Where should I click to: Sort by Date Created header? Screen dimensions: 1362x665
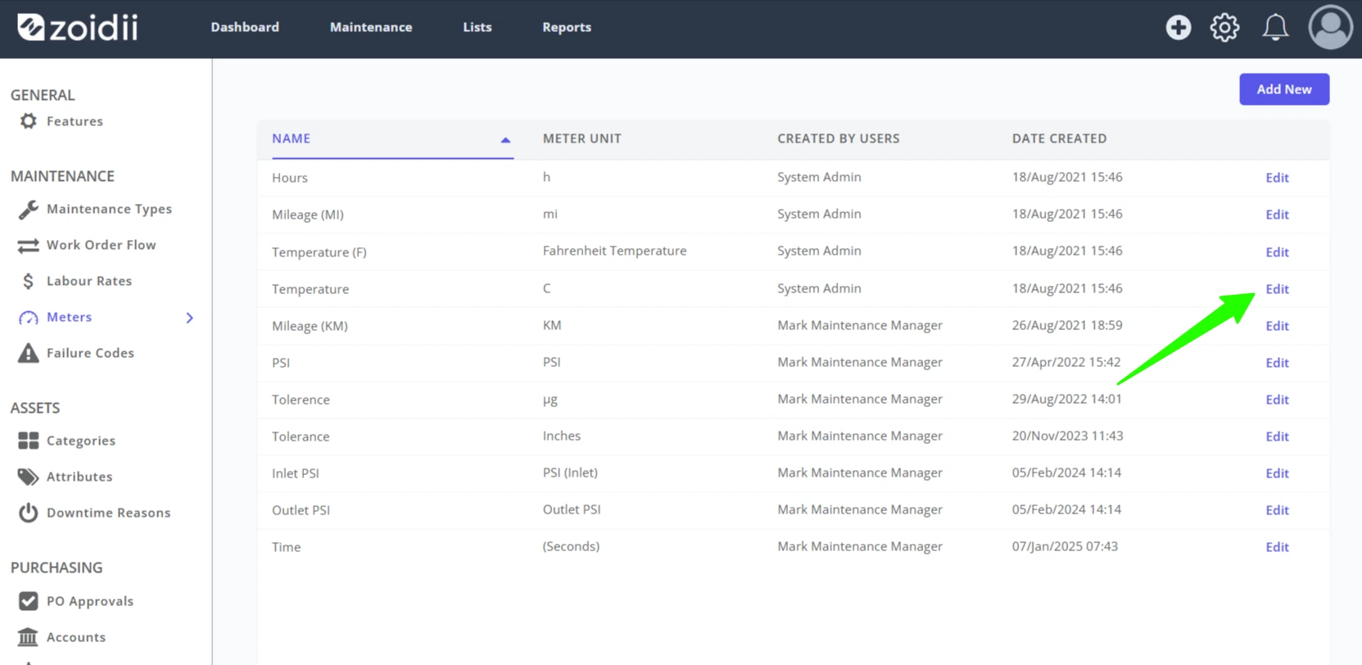1059,138
